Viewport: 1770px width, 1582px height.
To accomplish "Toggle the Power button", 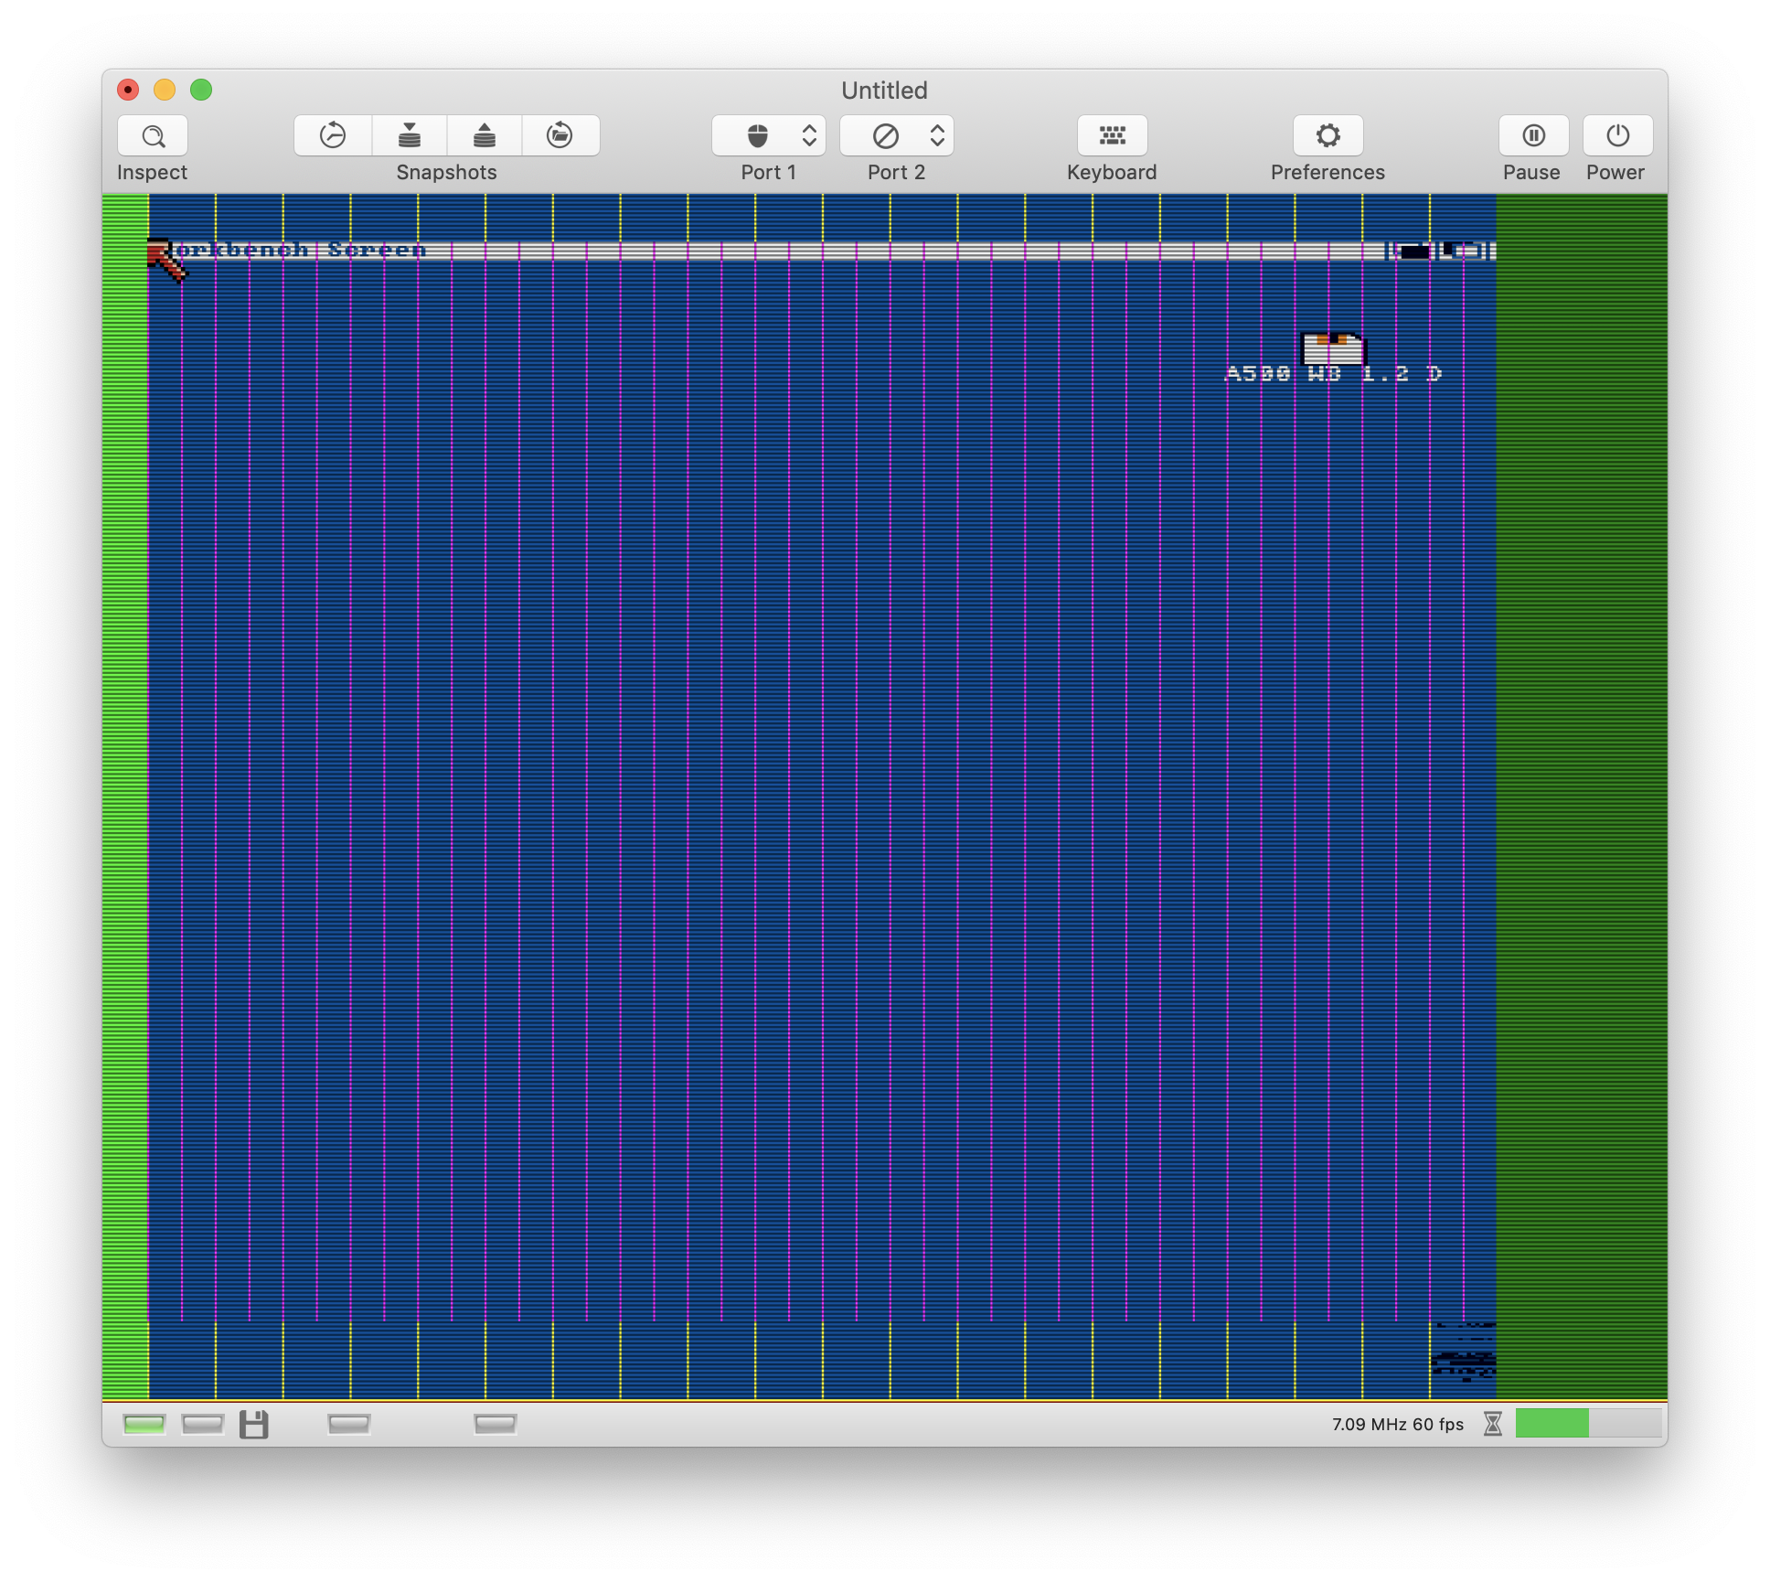I will pyautogui.click(x=1617, y=136).
